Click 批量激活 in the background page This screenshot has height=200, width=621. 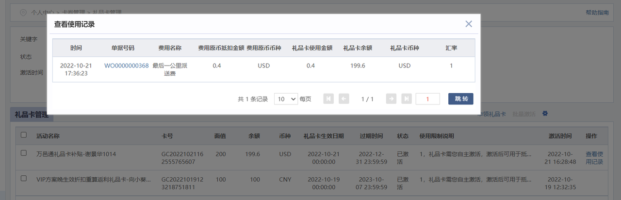[x=523, y=114]
